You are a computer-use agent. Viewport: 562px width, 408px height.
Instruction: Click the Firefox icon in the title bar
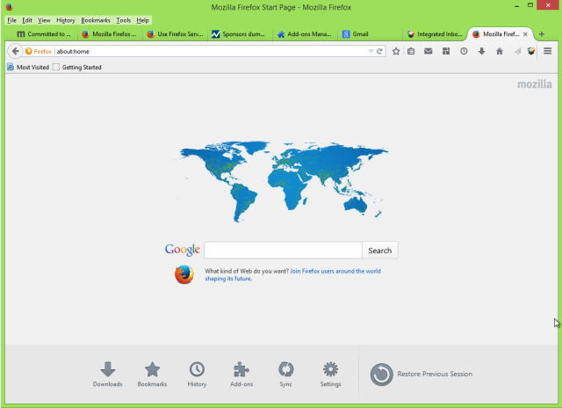pyautogui.click(x=10, y=7)
